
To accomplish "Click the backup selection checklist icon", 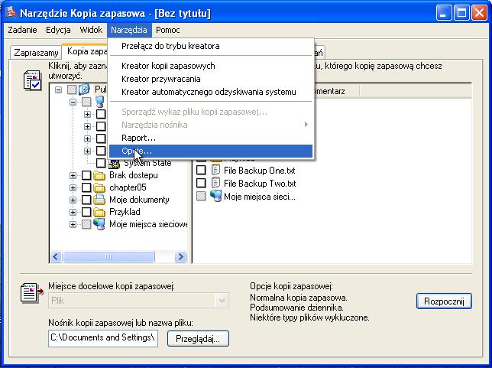I will click(x=32, y=81).
